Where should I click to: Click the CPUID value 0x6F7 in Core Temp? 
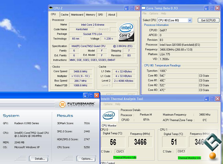[x=188, y=30]
